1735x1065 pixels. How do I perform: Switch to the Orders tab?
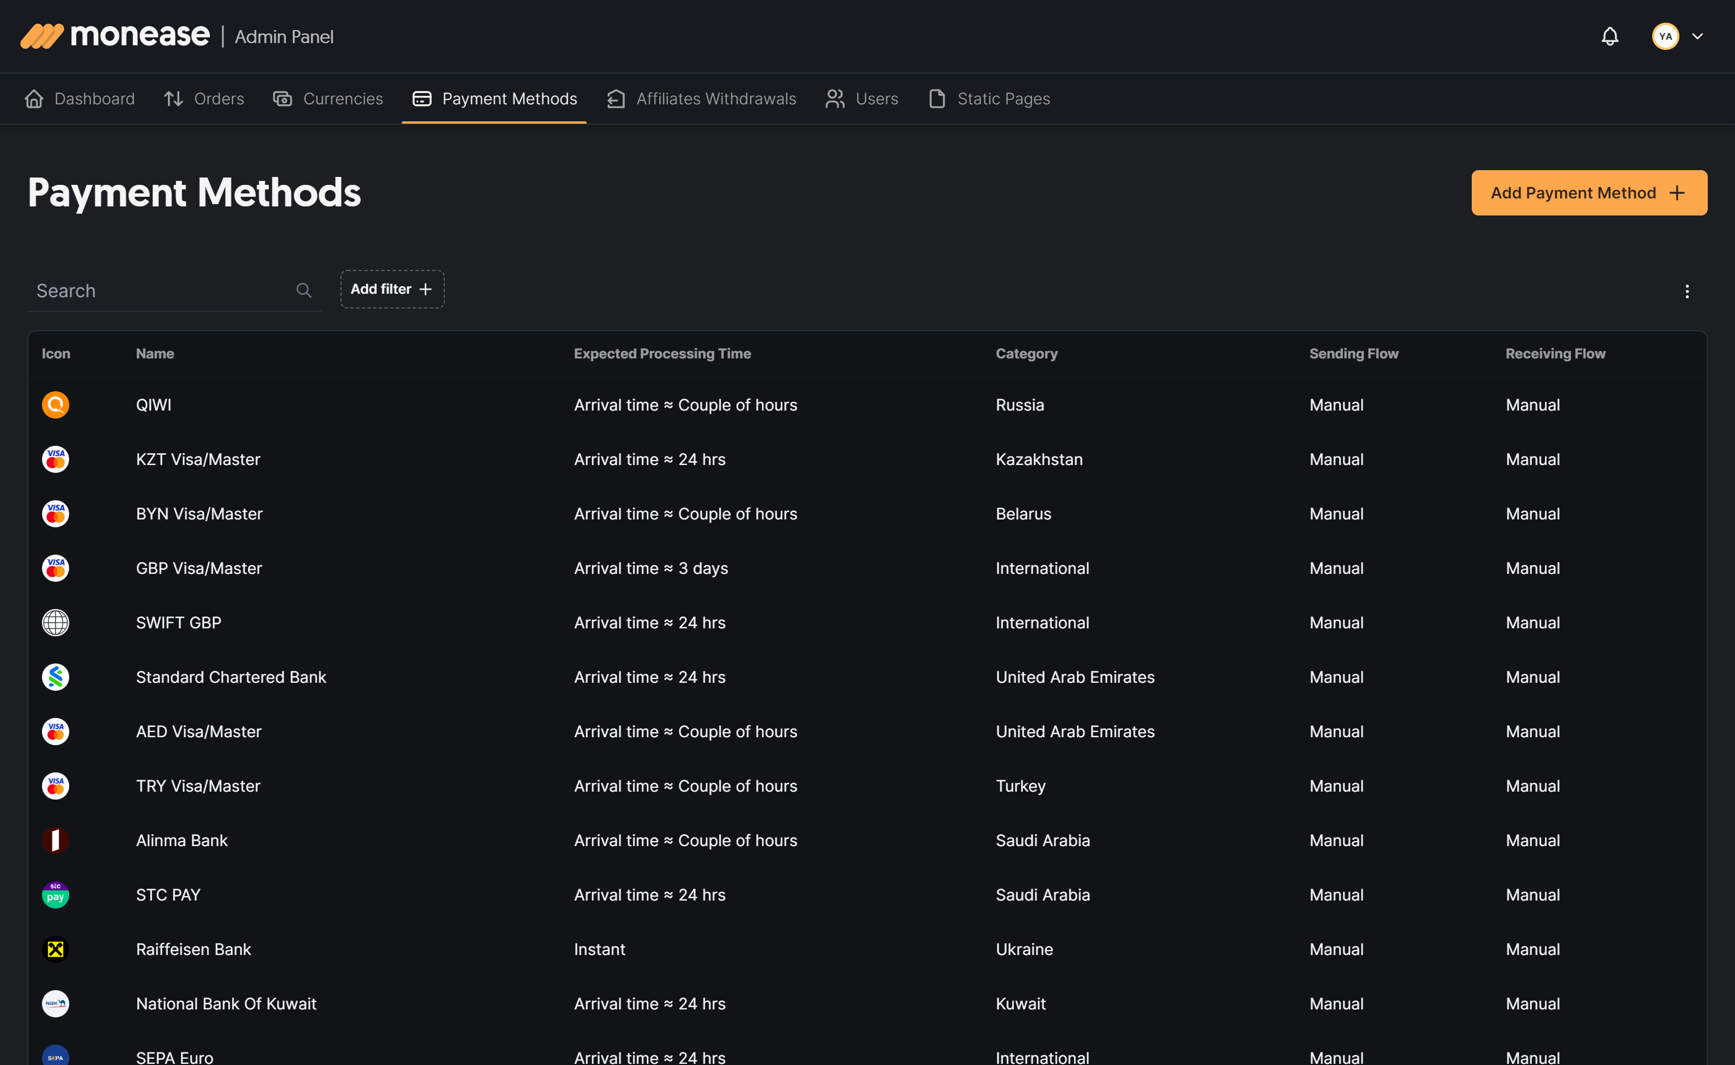point(204,99)
